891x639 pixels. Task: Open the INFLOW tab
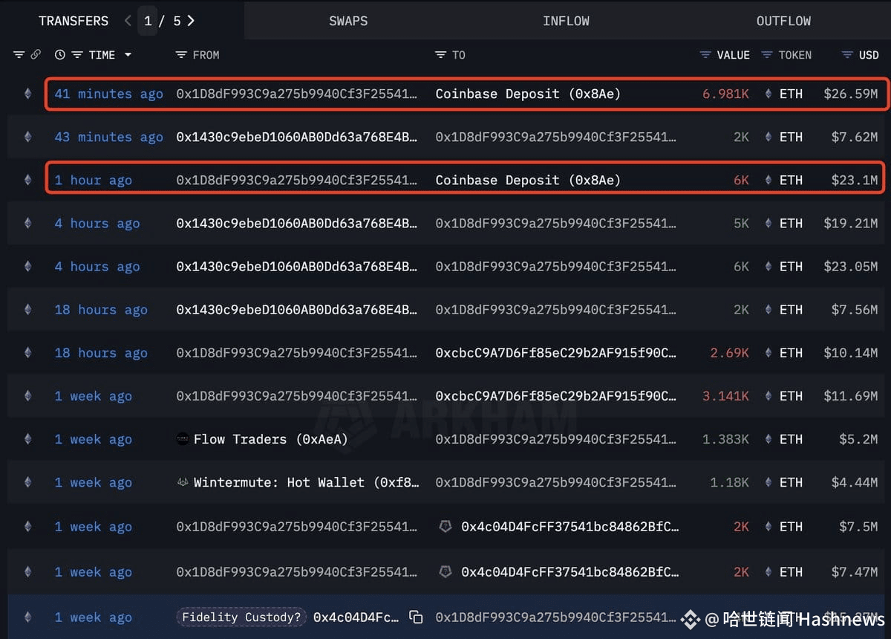click(x=566, y=21)
